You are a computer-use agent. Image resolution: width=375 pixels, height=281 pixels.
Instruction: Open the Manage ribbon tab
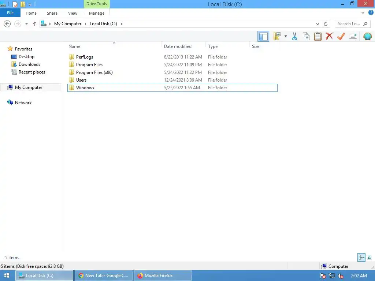(x=97, y=13)
